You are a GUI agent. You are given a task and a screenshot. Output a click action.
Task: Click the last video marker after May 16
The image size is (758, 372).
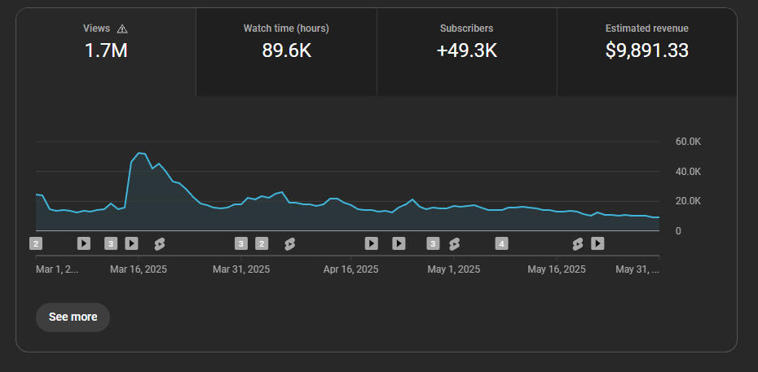pos(597,243)
